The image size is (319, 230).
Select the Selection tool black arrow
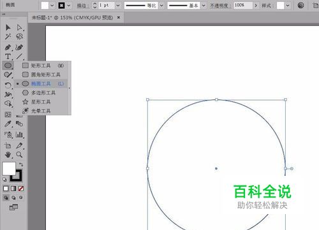pos(8,27)
